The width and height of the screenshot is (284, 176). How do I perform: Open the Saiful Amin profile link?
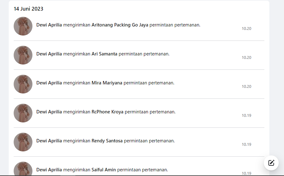(x=104, y=170)
